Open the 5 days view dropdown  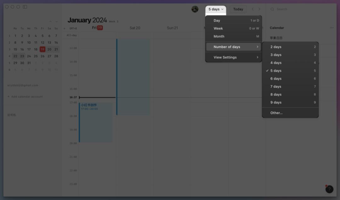coord(215,9)
